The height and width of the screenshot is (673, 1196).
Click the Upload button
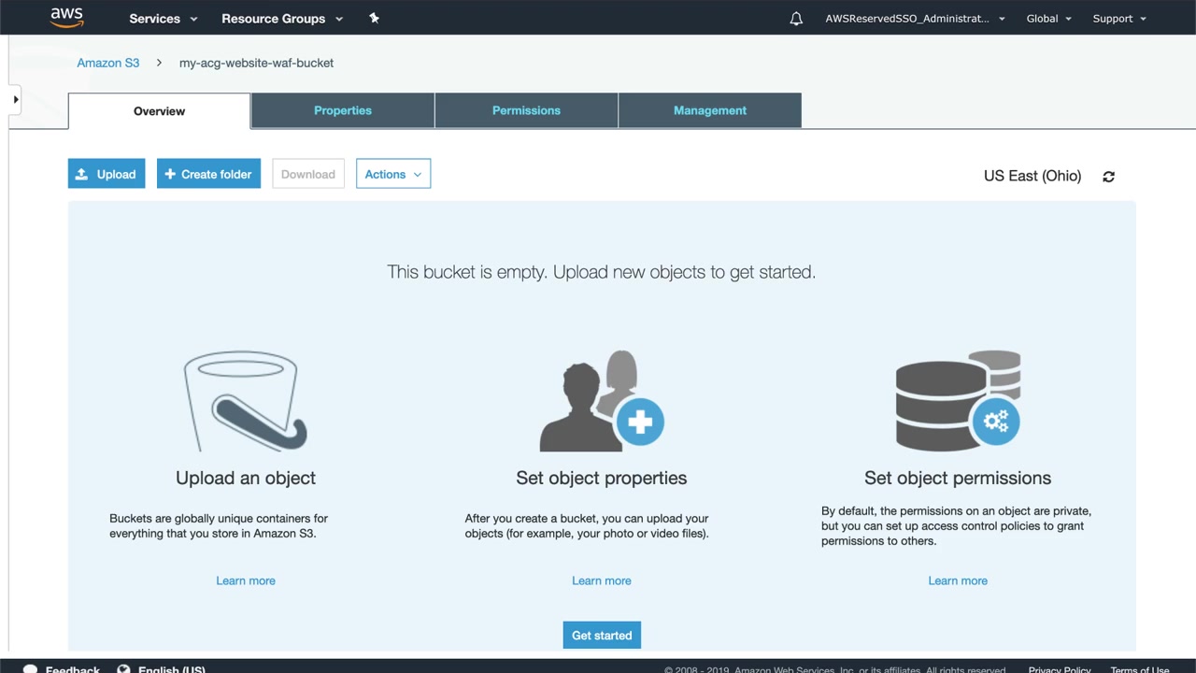(107, 174)
